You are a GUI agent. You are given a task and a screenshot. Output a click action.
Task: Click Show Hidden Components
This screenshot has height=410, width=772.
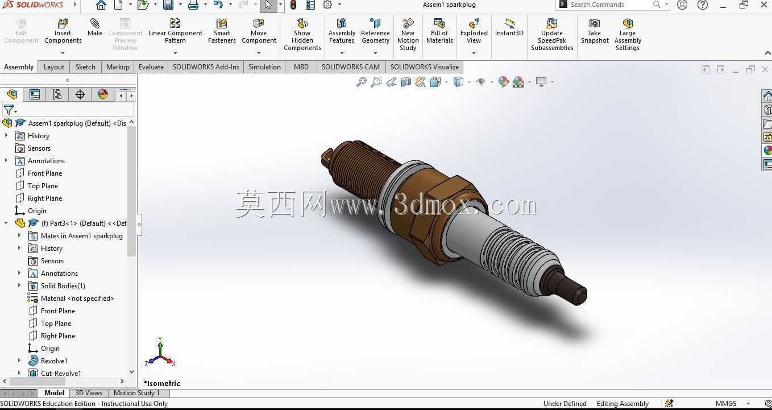[x=302, y=35]
